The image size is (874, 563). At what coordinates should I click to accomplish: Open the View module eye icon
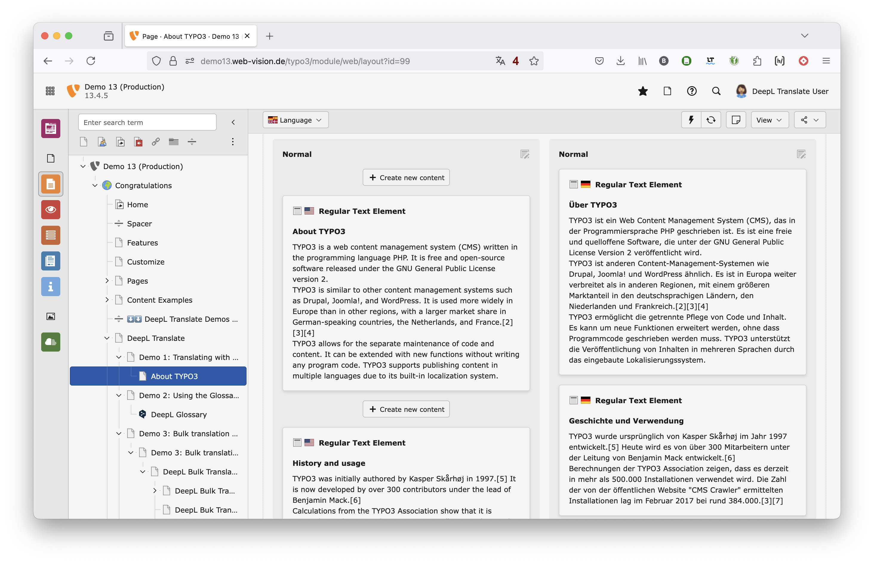click(x=50, y=209)
